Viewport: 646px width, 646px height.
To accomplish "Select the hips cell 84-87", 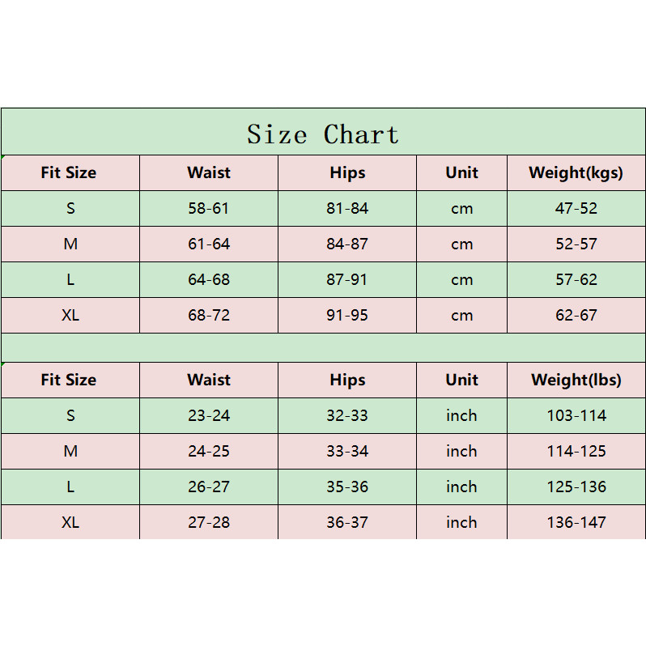I will click(347, 244).
